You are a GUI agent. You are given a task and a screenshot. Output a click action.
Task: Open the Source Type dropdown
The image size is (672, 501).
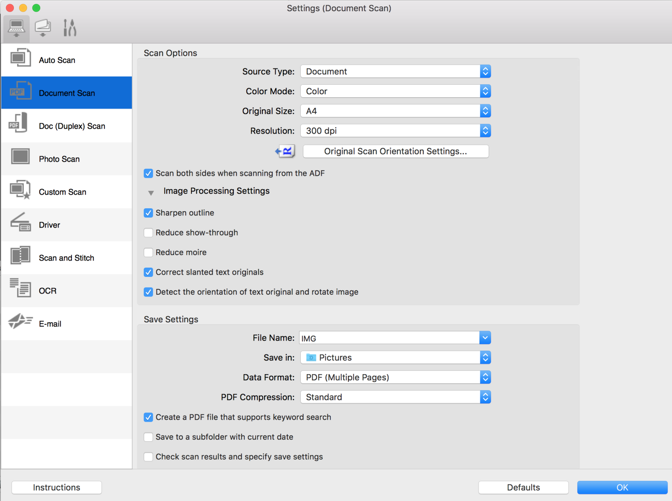click(x=396, y=71)
